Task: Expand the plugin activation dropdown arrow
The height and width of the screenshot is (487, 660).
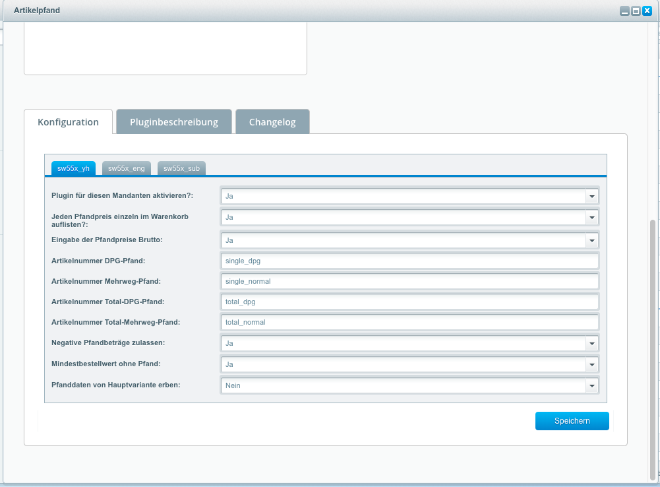Action: pos(591,196)
